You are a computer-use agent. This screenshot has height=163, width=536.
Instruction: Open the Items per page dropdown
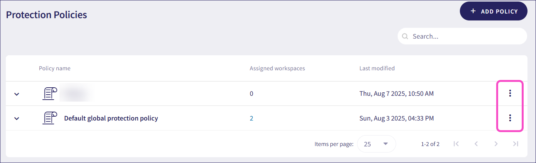click(x=376, y=144)
